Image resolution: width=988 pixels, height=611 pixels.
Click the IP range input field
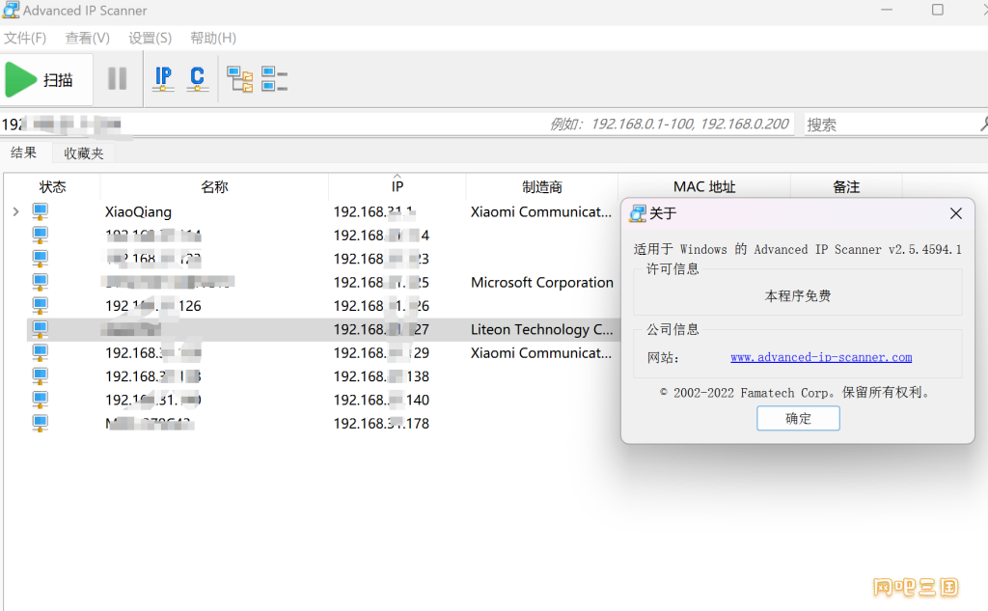[x=397, y=124]
